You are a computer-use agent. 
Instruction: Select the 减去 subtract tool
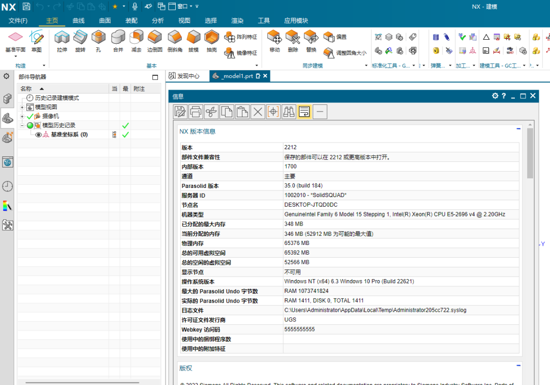(x=136, y=41)
